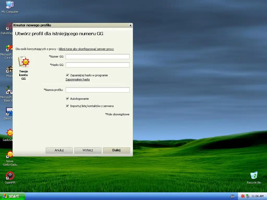Image resolution: width=267 pixels, height=200 pixels.
Task: Focus the Nazwa profilu input field
Action: click(98, 90)
